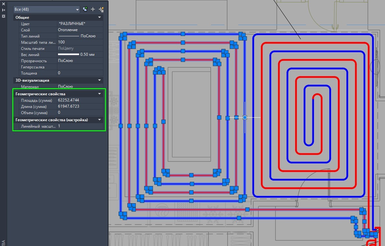
Task: Toggle the PICKADD variable icon
Action: 85,9
